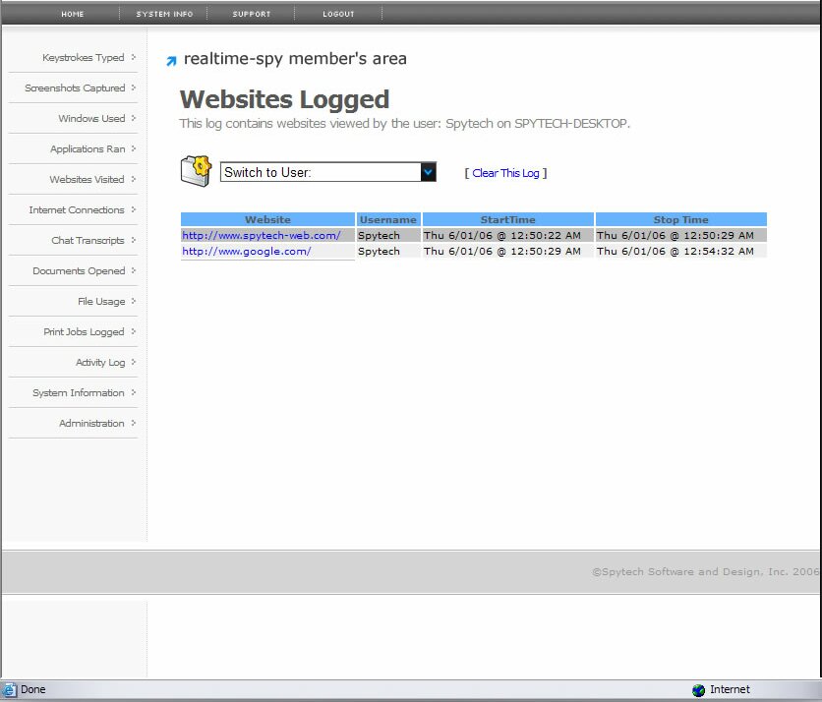Click the StartTime column header
The width and height of the screenshot is (822, 702).
click(507, 220)
